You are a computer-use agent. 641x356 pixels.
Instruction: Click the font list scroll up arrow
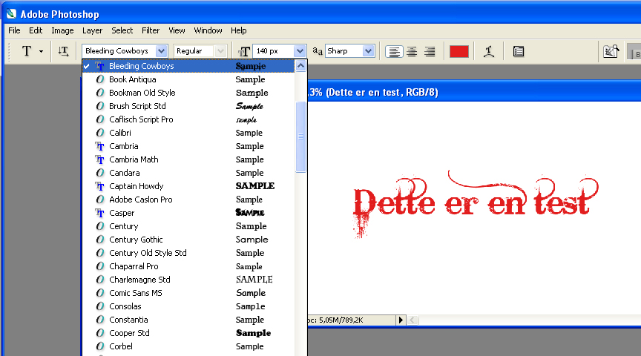point(300,66)
